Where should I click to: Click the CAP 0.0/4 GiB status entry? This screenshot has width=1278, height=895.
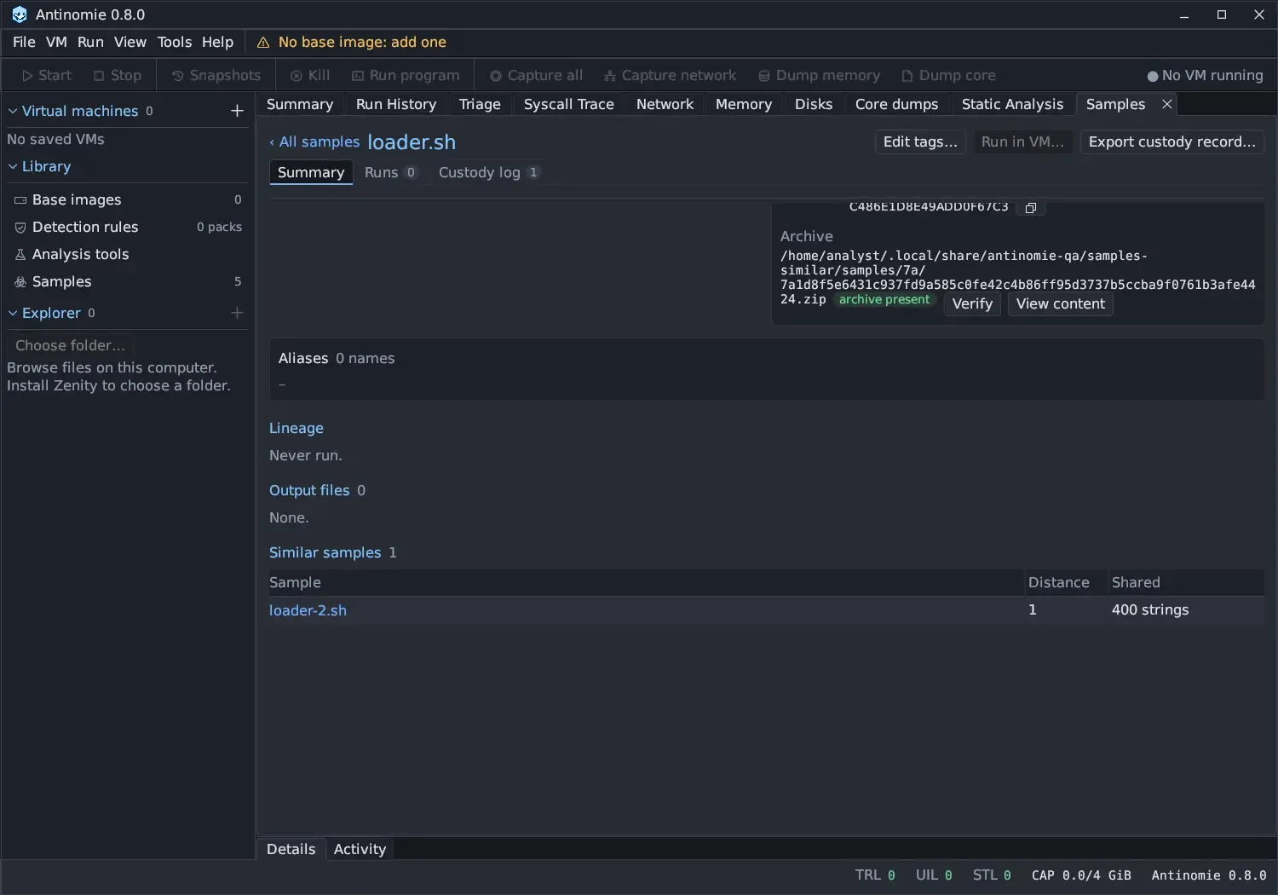pyautogui.click(x=1081, y=875)
